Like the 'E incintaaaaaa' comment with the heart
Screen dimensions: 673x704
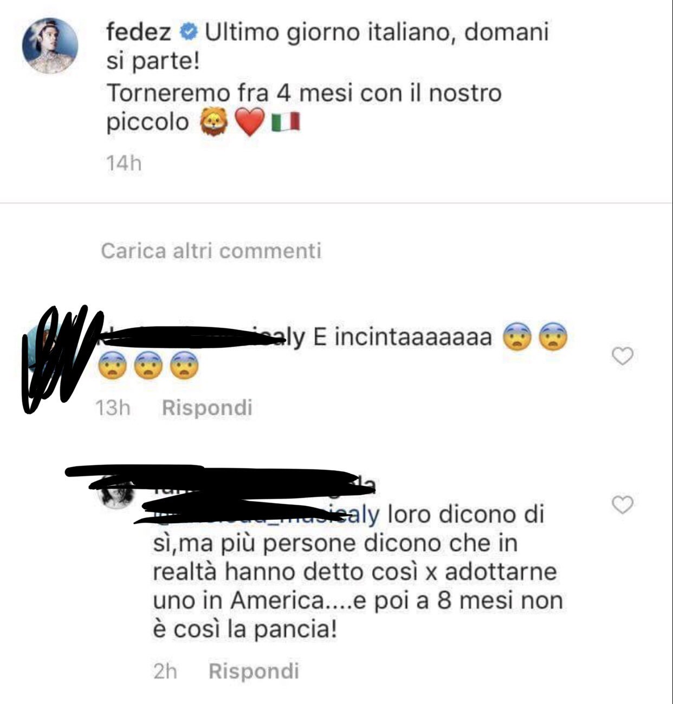tap(623, 356)
